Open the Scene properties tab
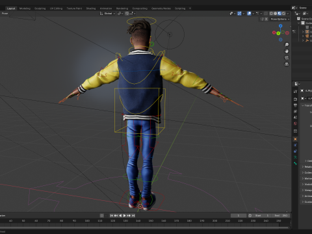312x234 pixels. click(x=295, y=118)
